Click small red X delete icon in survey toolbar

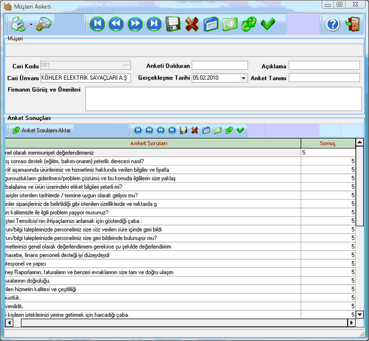point(195,130)
